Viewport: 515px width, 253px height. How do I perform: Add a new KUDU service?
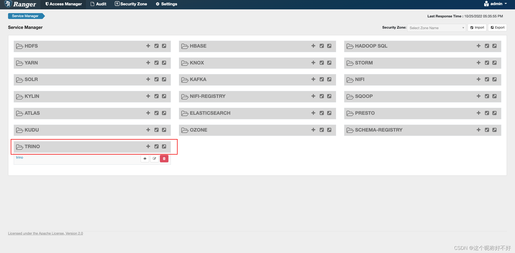148,130
